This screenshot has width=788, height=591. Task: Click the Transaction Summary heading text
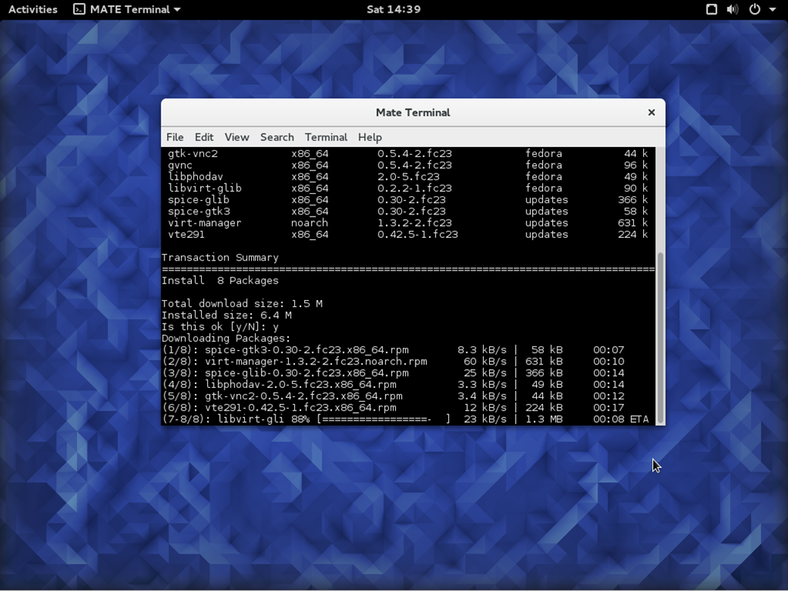220,258
